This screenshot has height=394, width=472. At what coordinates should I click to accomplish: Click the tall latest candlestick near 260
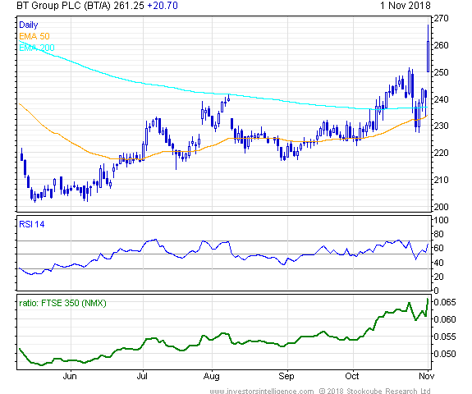click(x=428, y=48)
